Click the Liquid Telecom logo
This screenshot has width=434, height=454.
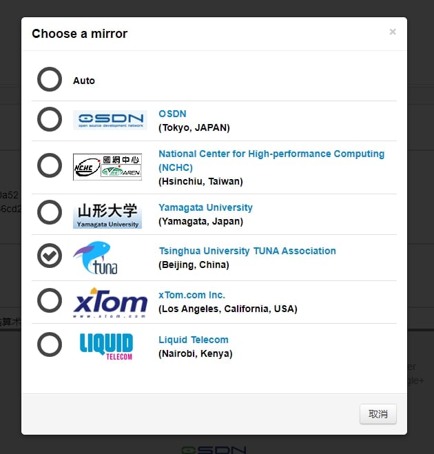tap(106, 346)
